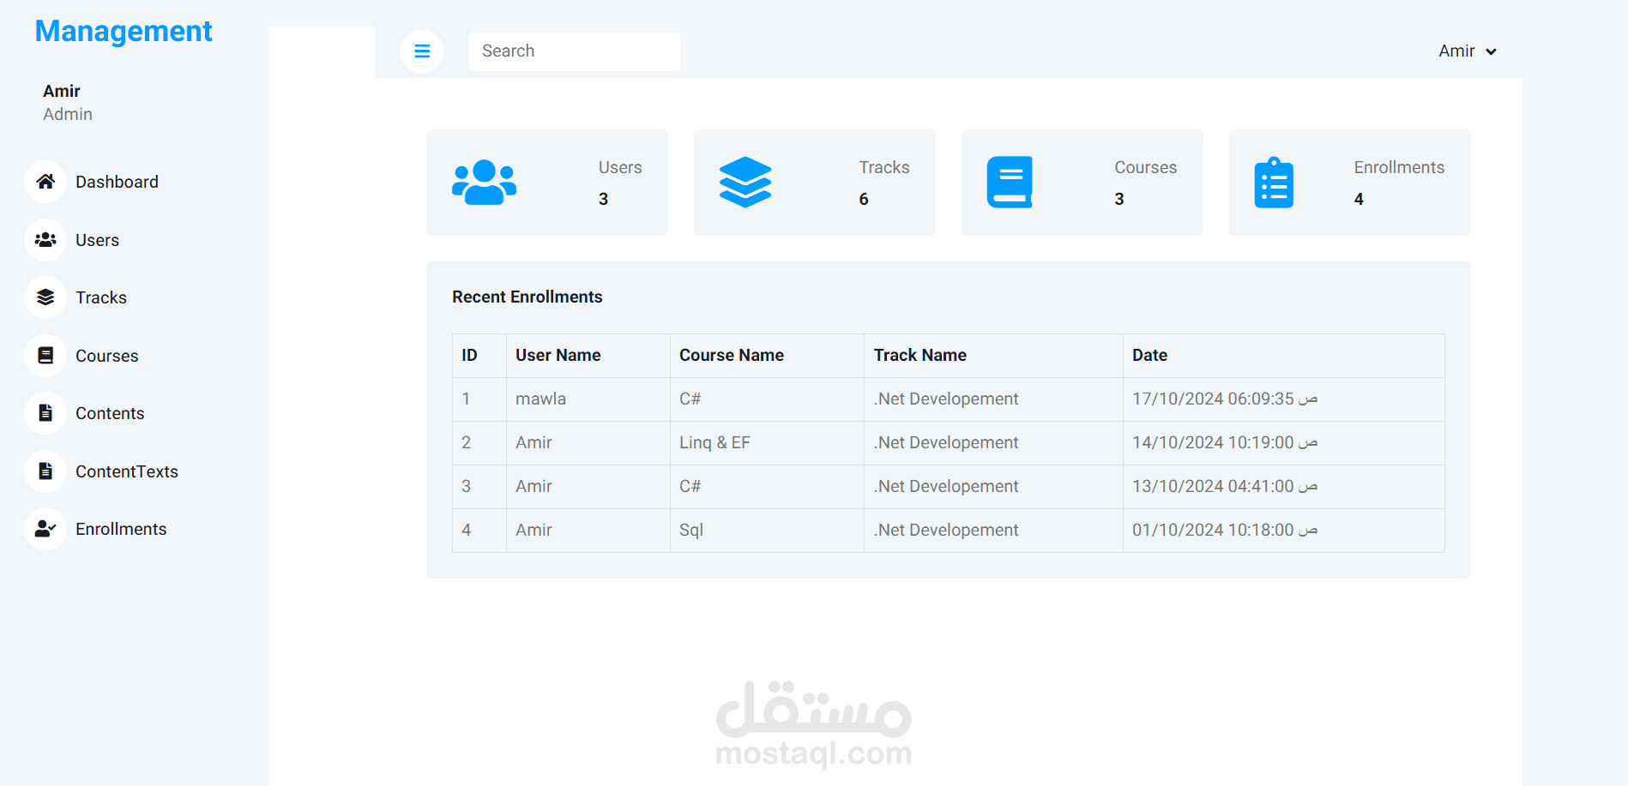
Task: Click the Courses summary card
Action: 1082,183
